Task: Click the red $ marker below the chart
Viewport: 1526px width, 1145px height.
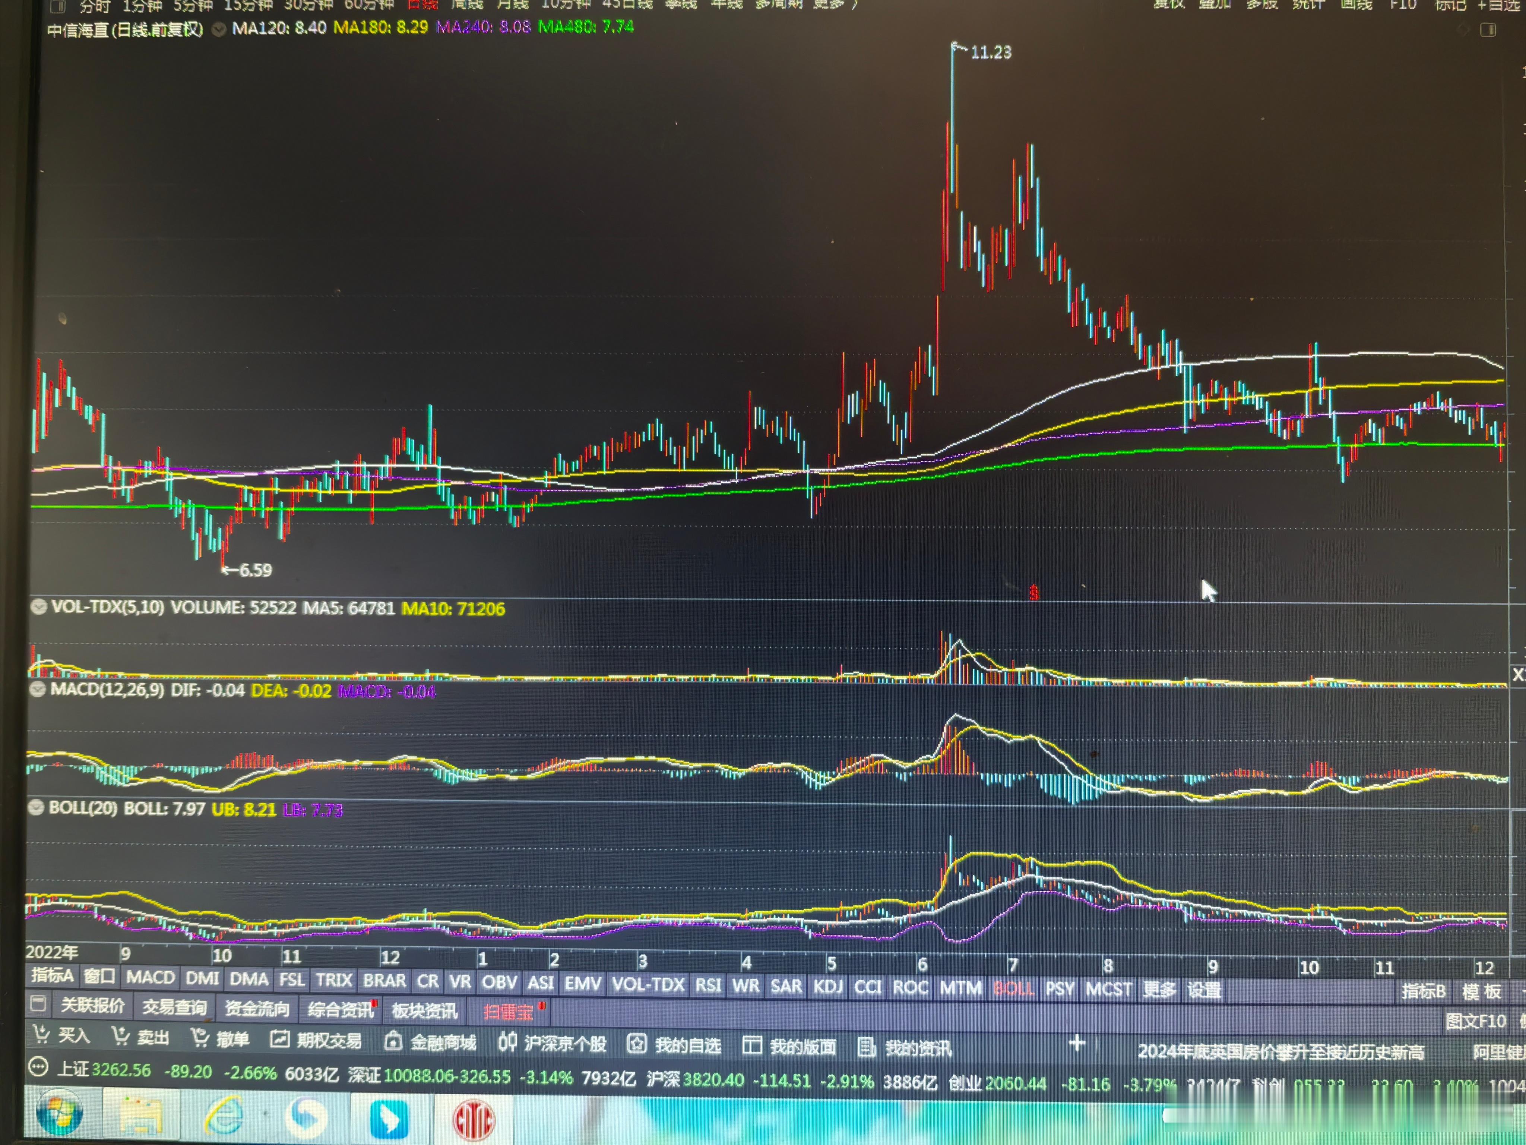Action: pos(1034,592)
